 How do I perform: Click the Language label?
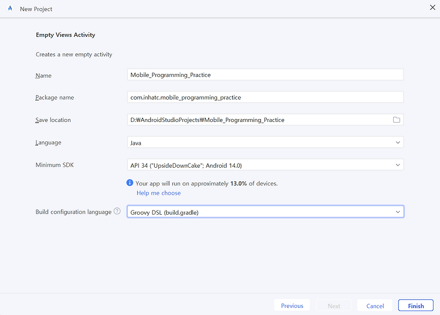pyautogui.click(x=48, y=143)
